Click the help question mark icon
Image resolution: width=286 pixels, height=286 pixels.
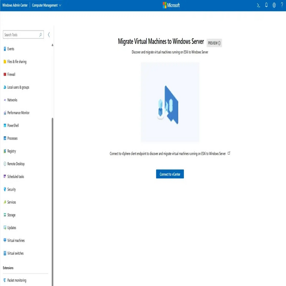coord(282,5)
